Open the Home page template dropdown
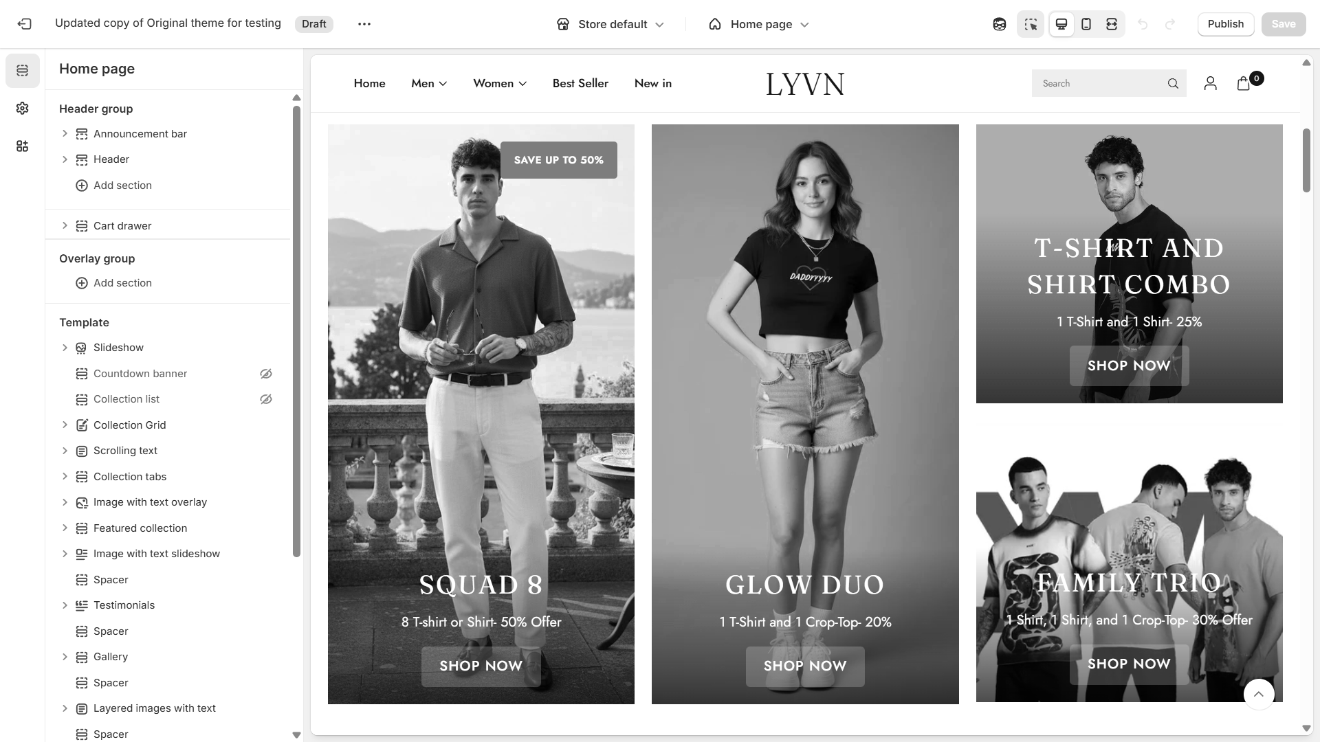Viewport: 1320px width, 742px height. click(759, 24)
